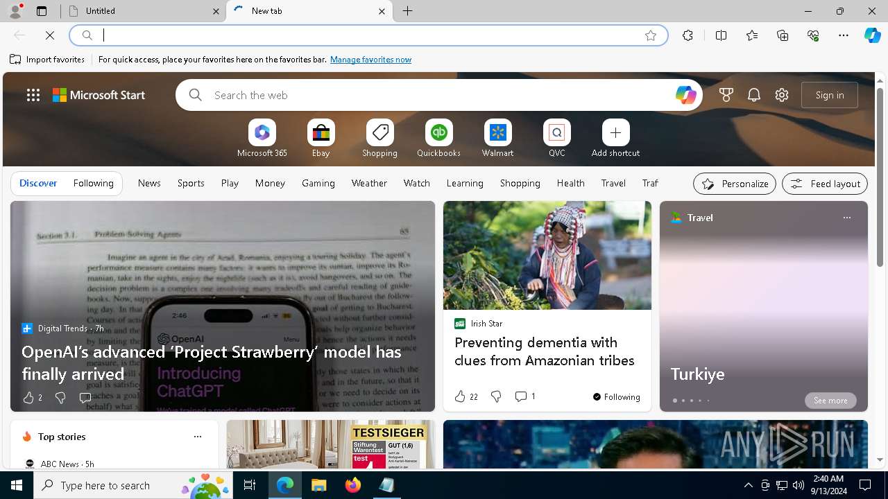
Task: Dislike the OpenAI Strawberry article
Action: tap(60, 398)
